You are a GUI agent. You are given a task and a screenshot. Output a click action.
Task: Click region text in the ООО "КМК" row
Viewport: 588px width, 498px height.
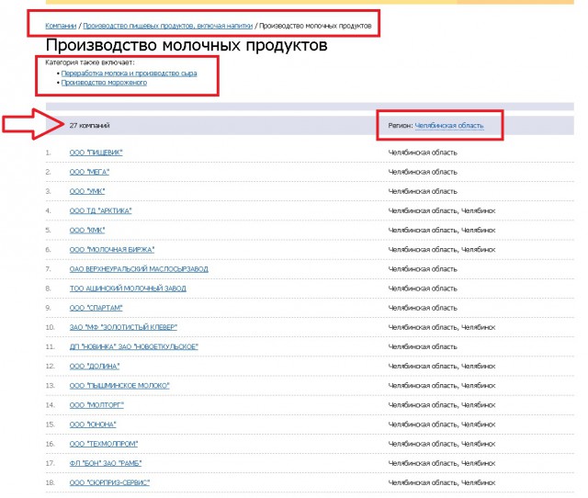click(442, 231)
